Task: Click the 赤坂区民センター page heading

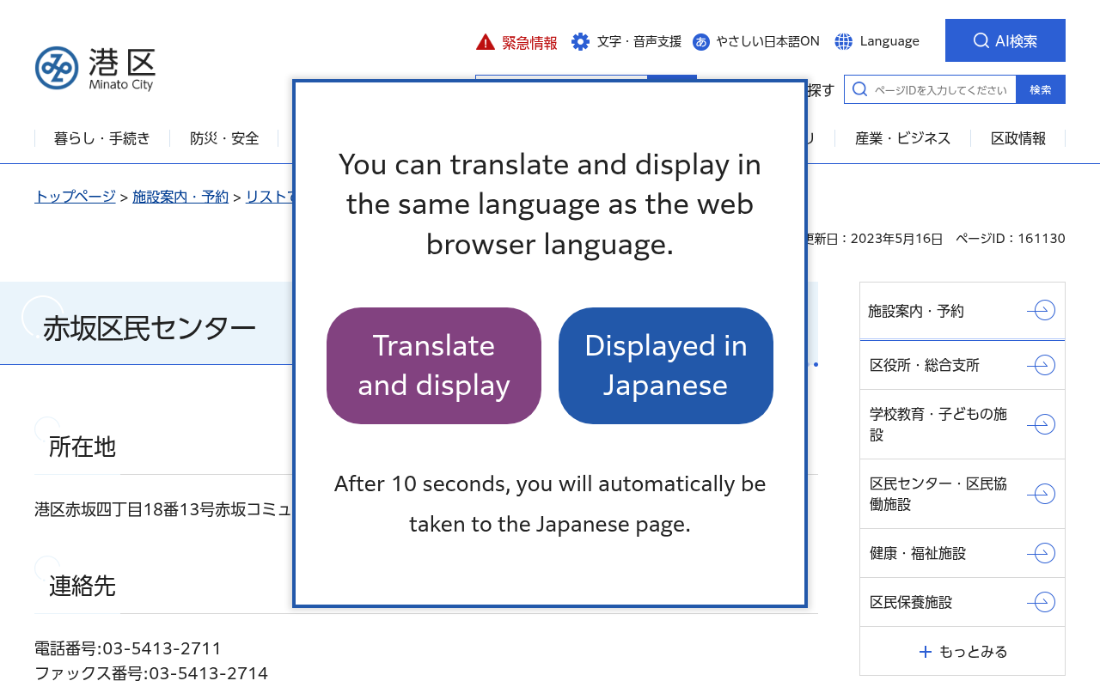Action: point(150,328)
